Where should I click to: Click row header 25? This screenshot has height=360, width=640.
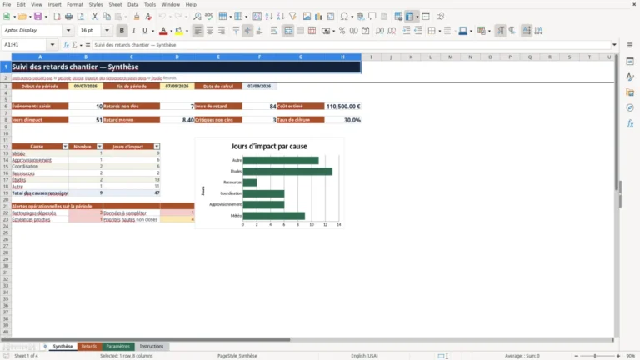point(6,232)
